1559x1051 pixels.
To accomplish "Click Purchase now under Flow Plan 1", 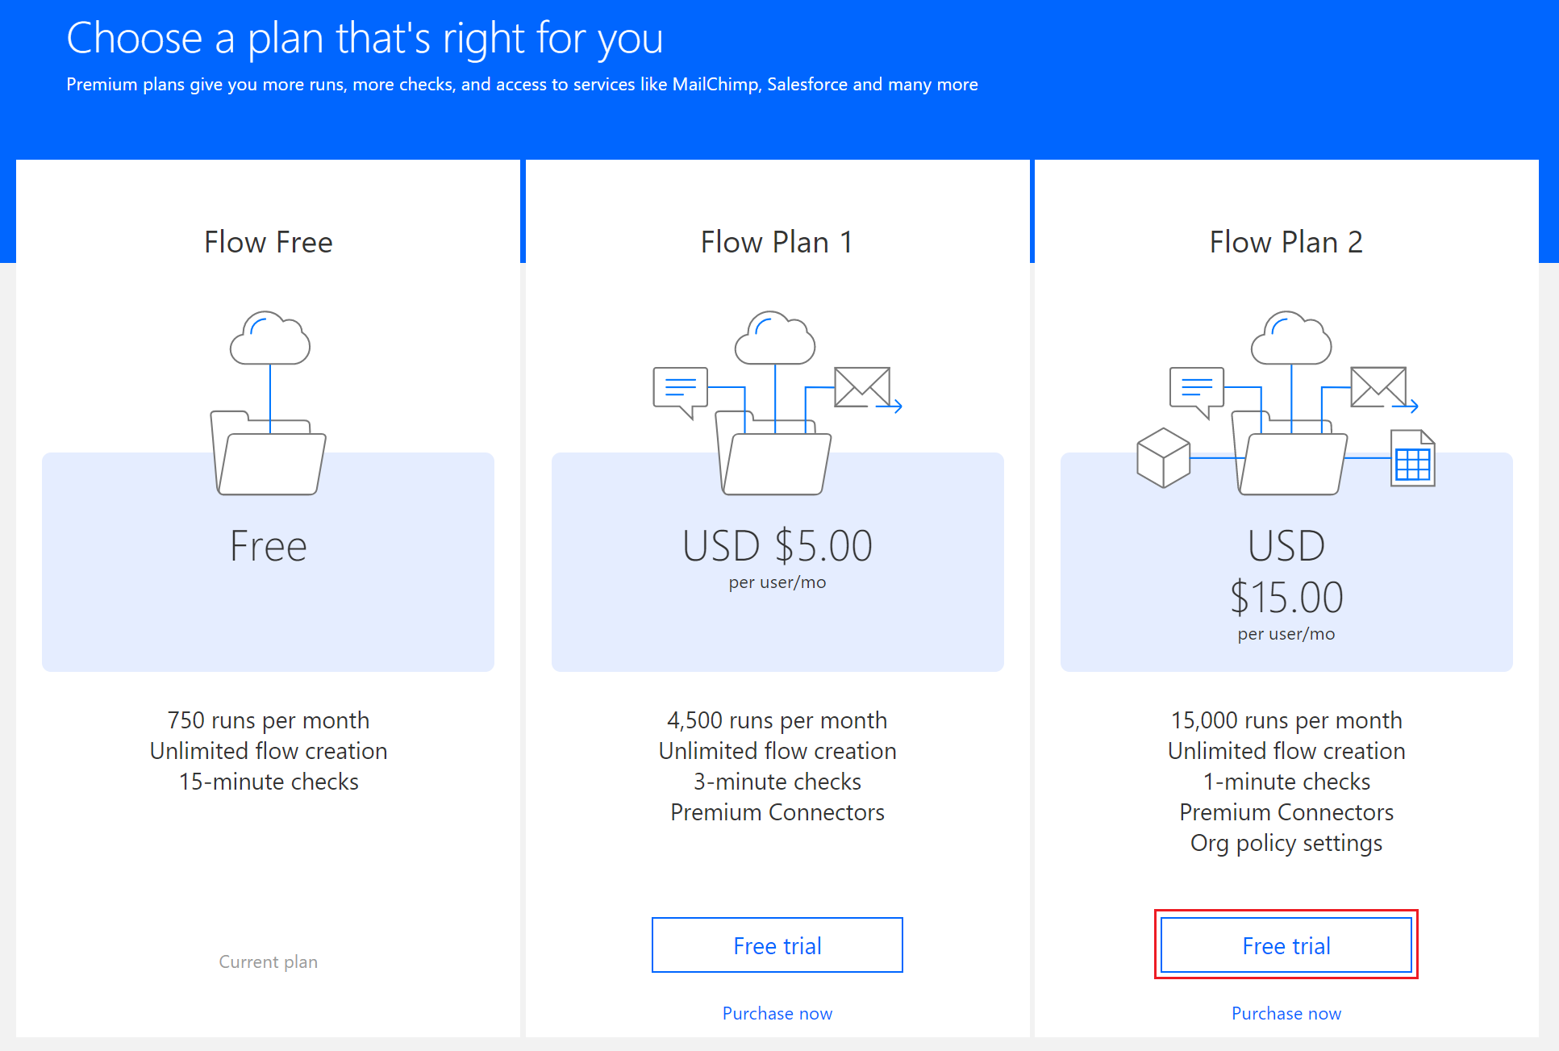I will 777,1013.
